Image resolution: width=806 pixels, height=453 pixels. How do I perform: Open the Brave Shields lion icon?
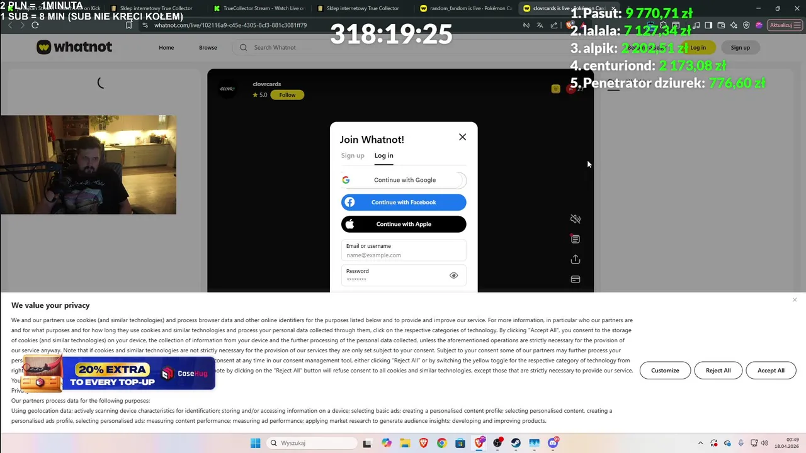pyautogui.click(x=569, y=25)
